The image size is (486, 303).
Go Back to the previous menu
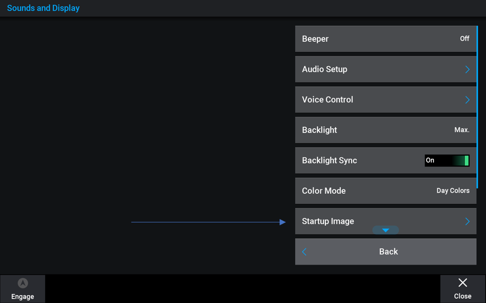386,252
